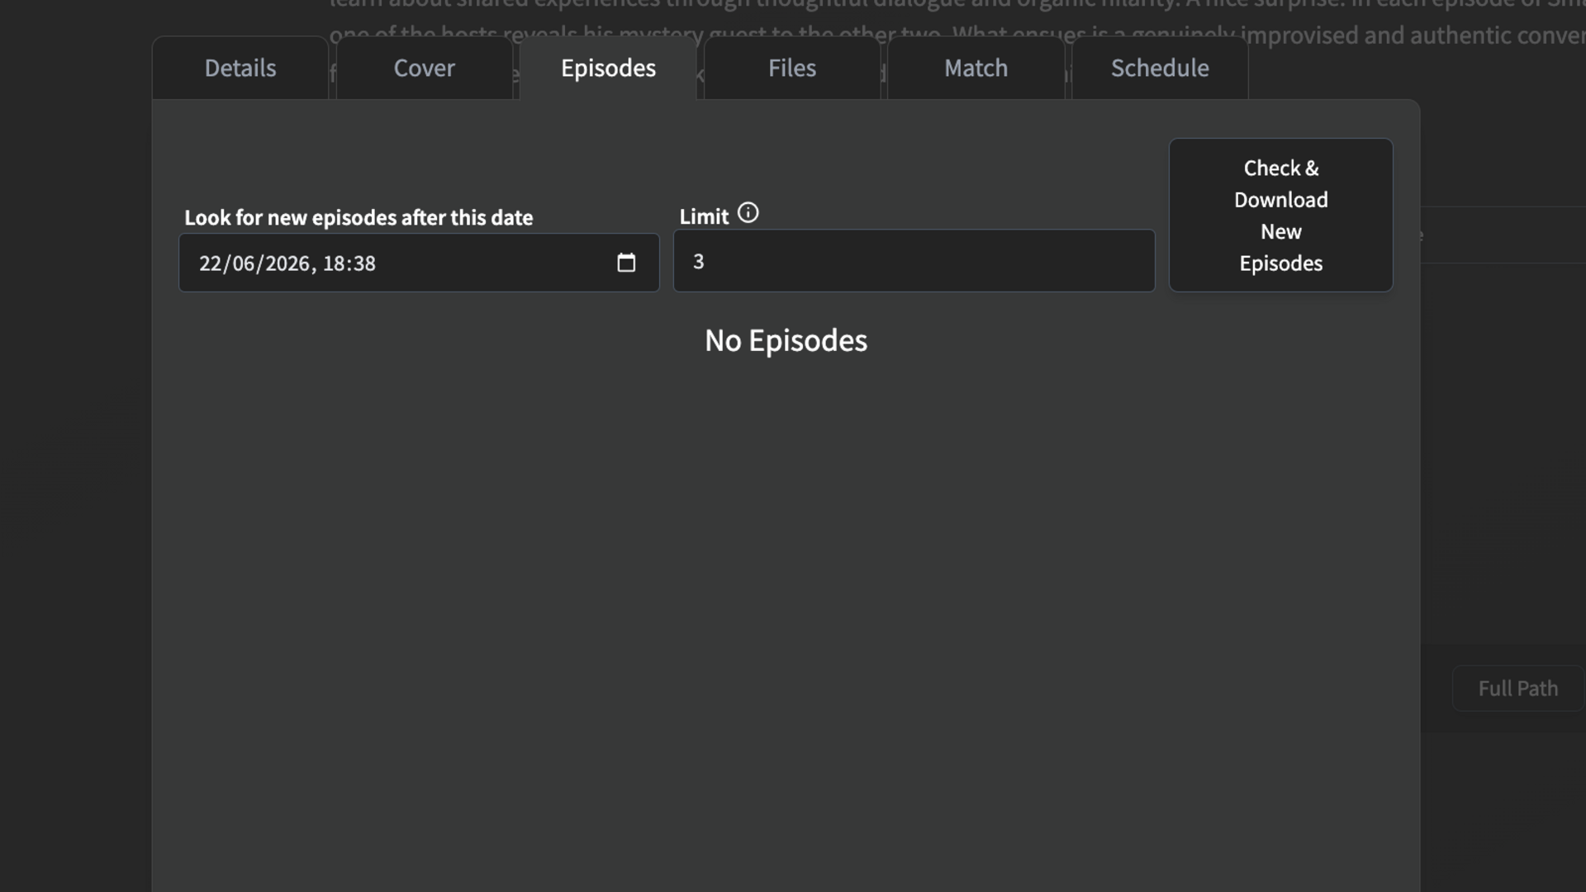Select the Episodes tab

click(x=608, y=68)
